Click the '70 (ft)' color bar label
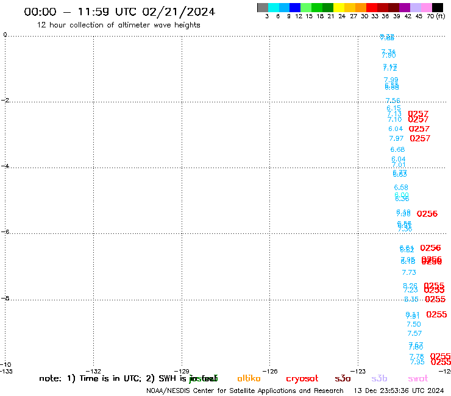Screen dimensions: 451x396 coord(436,16)
